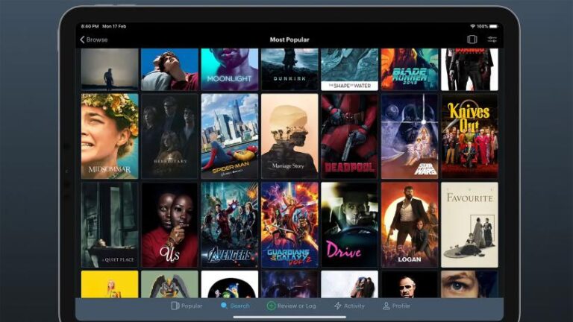Open the Search tab
The image size is (573, 322).
pos(235,306)
